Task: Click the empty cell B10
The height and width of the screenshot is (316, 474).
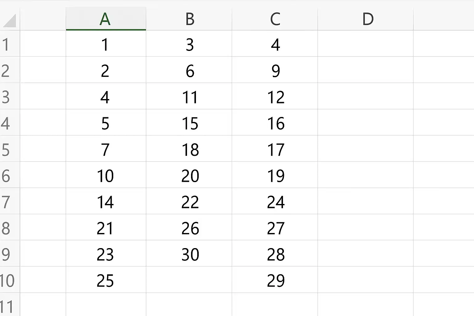Action: coord(189,281)
